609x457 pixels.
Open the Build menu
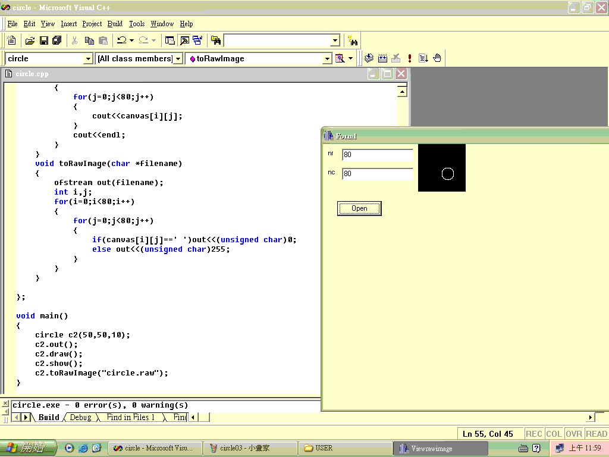(x=115, y=24)
